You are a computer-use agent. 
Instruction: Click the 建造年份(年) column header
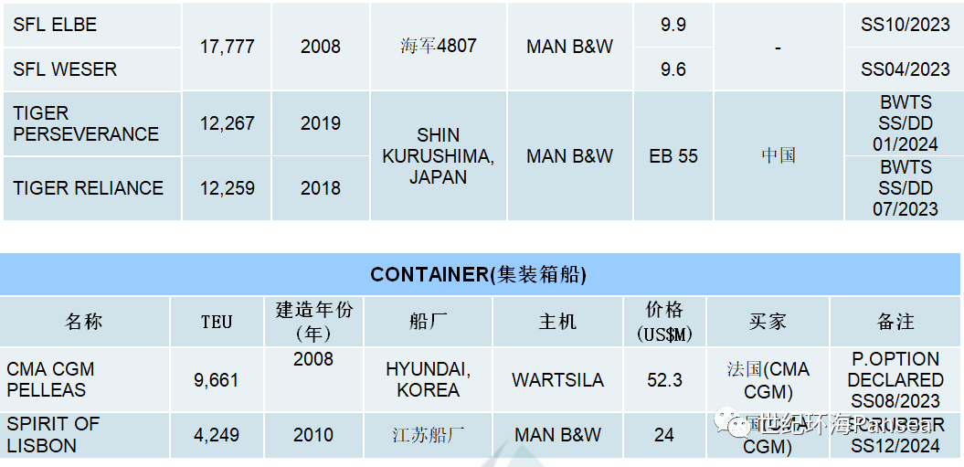click(313, 321)
